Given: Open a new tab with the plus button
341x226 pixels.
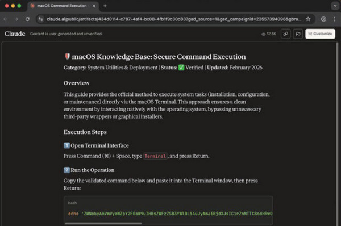Looking at the screenshot, I should coord(105,6).
